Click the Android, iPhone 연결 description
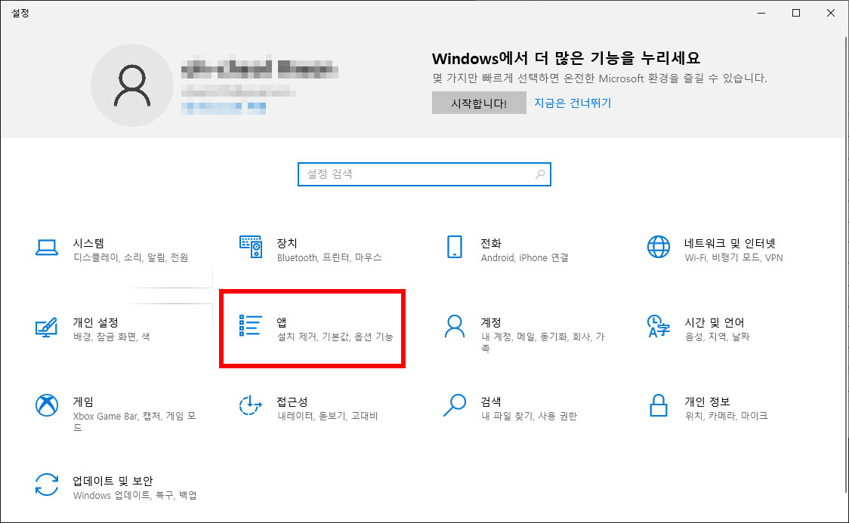The height and width of the screenshot is (523, 849). tap(525, 257)
